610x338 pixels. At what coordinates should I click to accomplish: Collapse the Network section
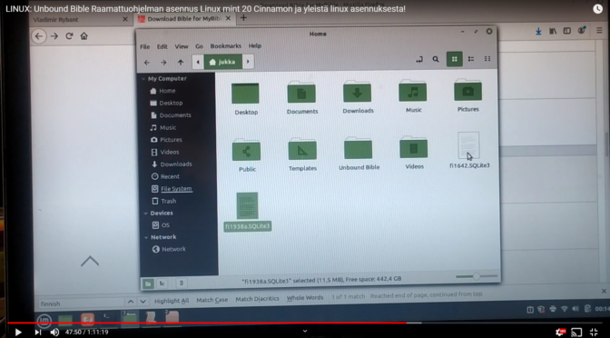coord(146,237)
